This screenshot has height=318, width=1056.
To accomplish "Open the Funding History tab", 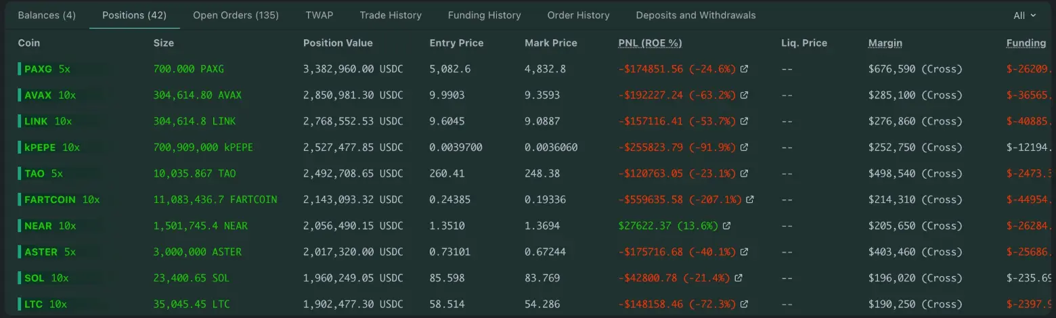I will coord(485,15).
